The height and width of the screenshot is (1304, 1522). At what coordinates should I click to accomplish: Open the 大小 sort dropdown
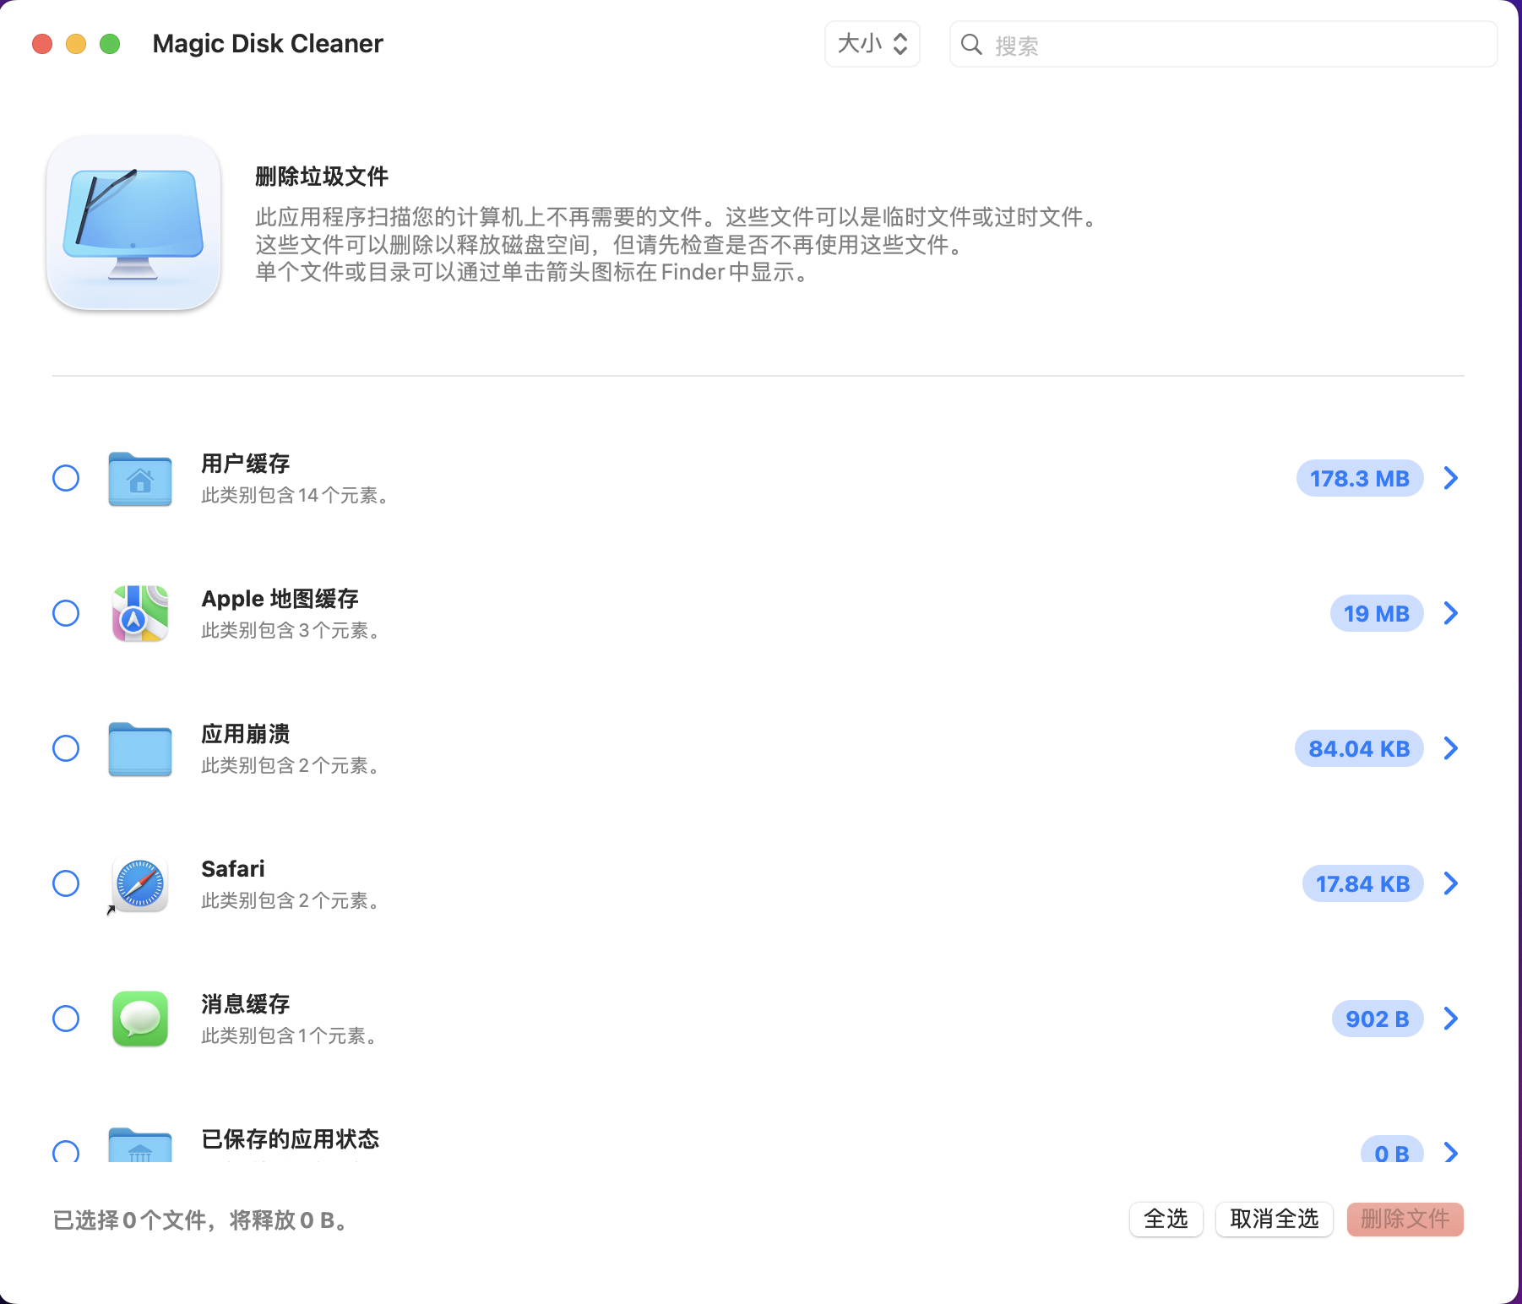(872, 44)
